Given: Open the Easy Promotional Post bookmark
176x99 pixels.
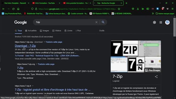Looking at the screenshot, I should 12,13.
